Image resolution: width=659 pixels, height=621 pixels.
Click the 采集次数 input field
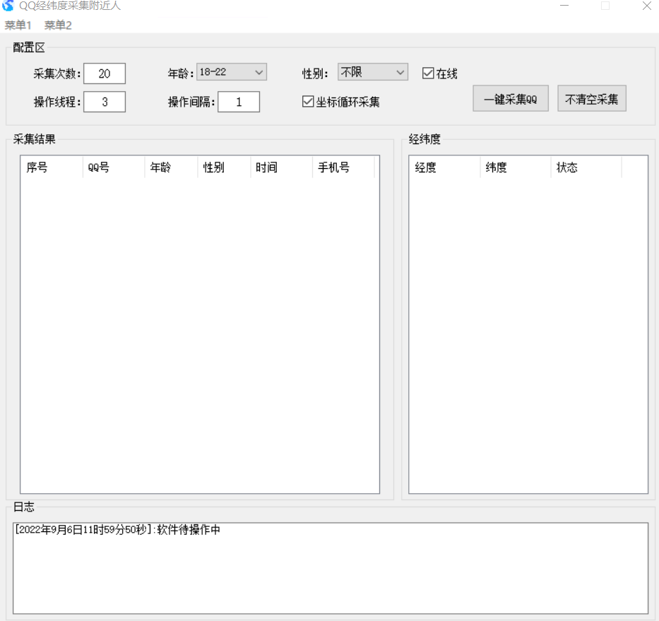[105, 73]
